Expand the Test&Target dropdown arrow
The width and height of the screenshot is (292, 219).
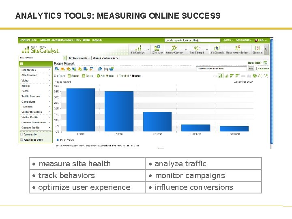point(207,49)
